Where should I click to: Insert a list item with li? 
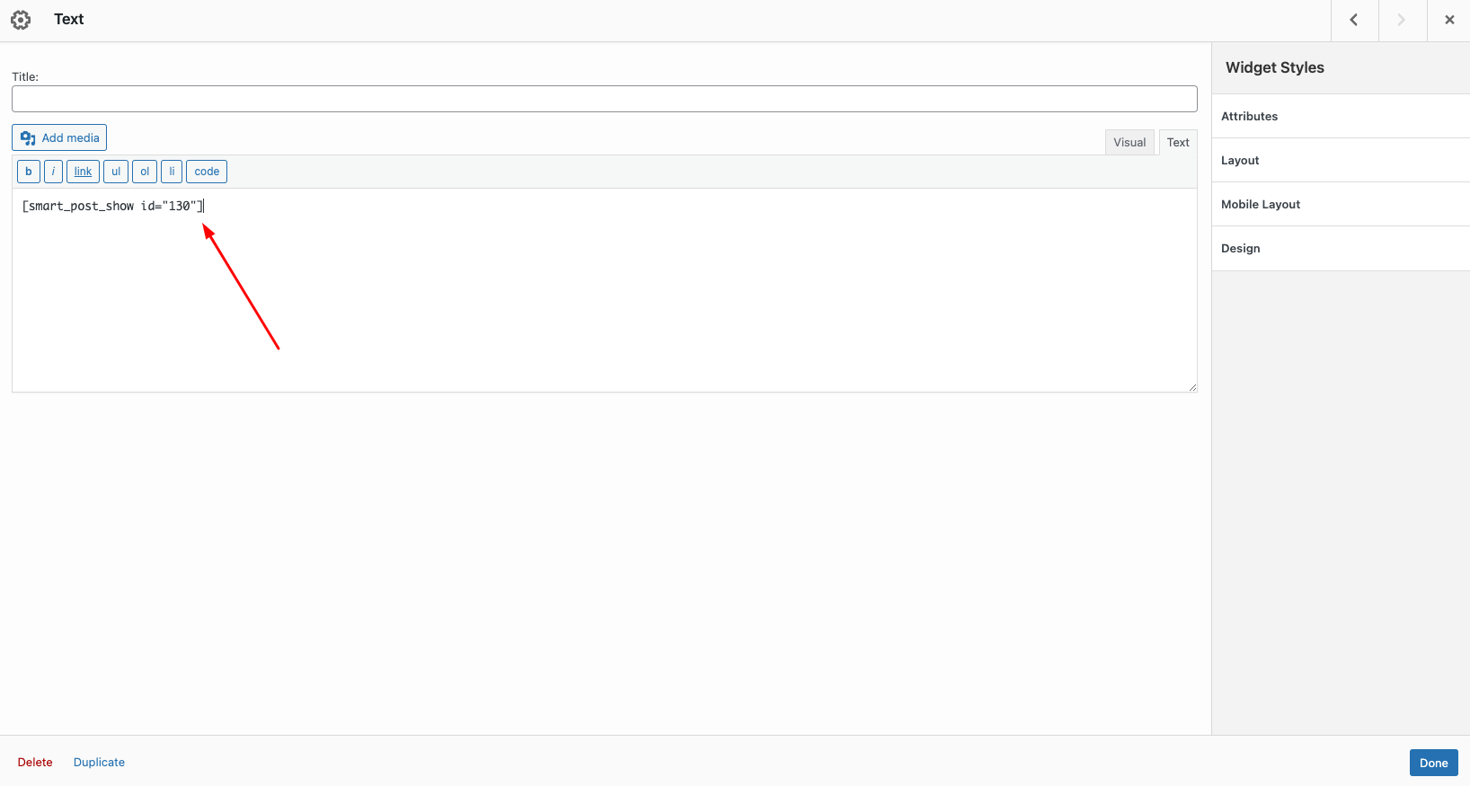pyautogui.click(x=172, y=172)
